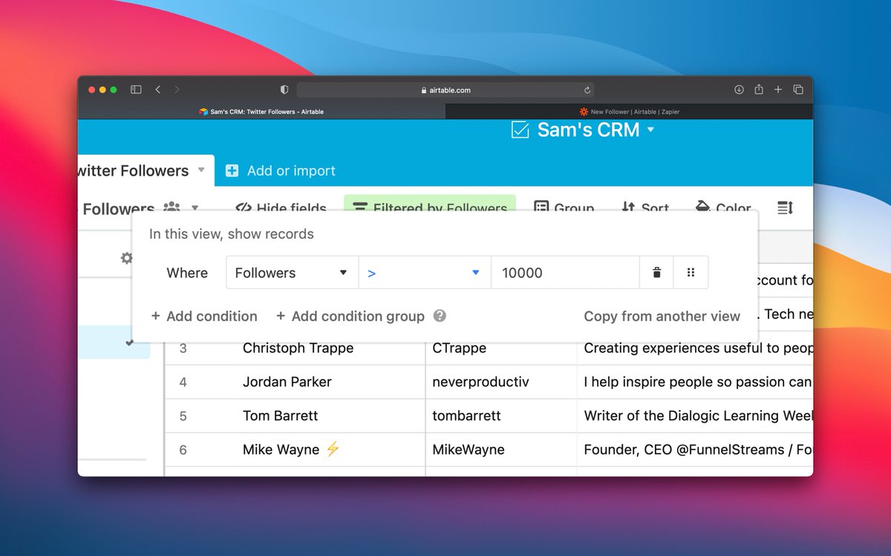Click the airtable.com address bar
The image size is (891, 556).
click(446, 90)
